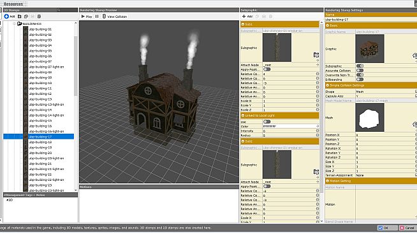Play the rendering stamp preview
Viewport: 417px width, 233px height.
pos(87,17)
